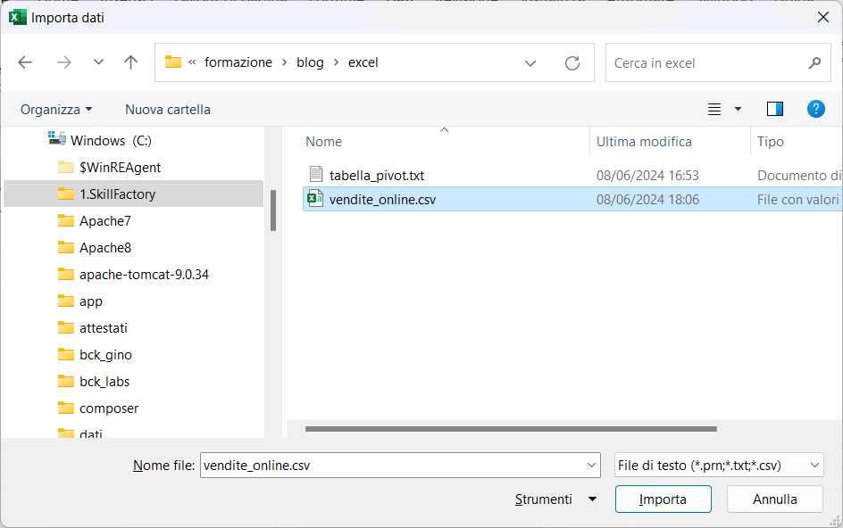843x528 pixels.
Task: Refresh the excel folder listing
Action: [572, 62]
